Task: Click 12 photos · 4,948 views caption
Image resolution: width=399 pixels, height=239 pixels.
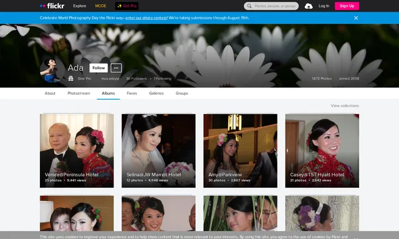Action: [x=147, y=180]
